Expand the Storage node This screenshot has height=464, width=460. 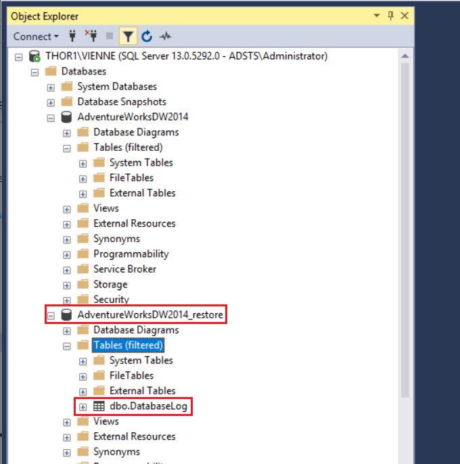[x=66, y=285]
